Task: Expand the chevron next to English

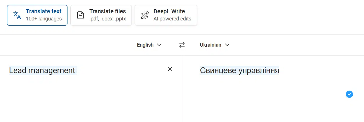Action: [x=159, y=45]
